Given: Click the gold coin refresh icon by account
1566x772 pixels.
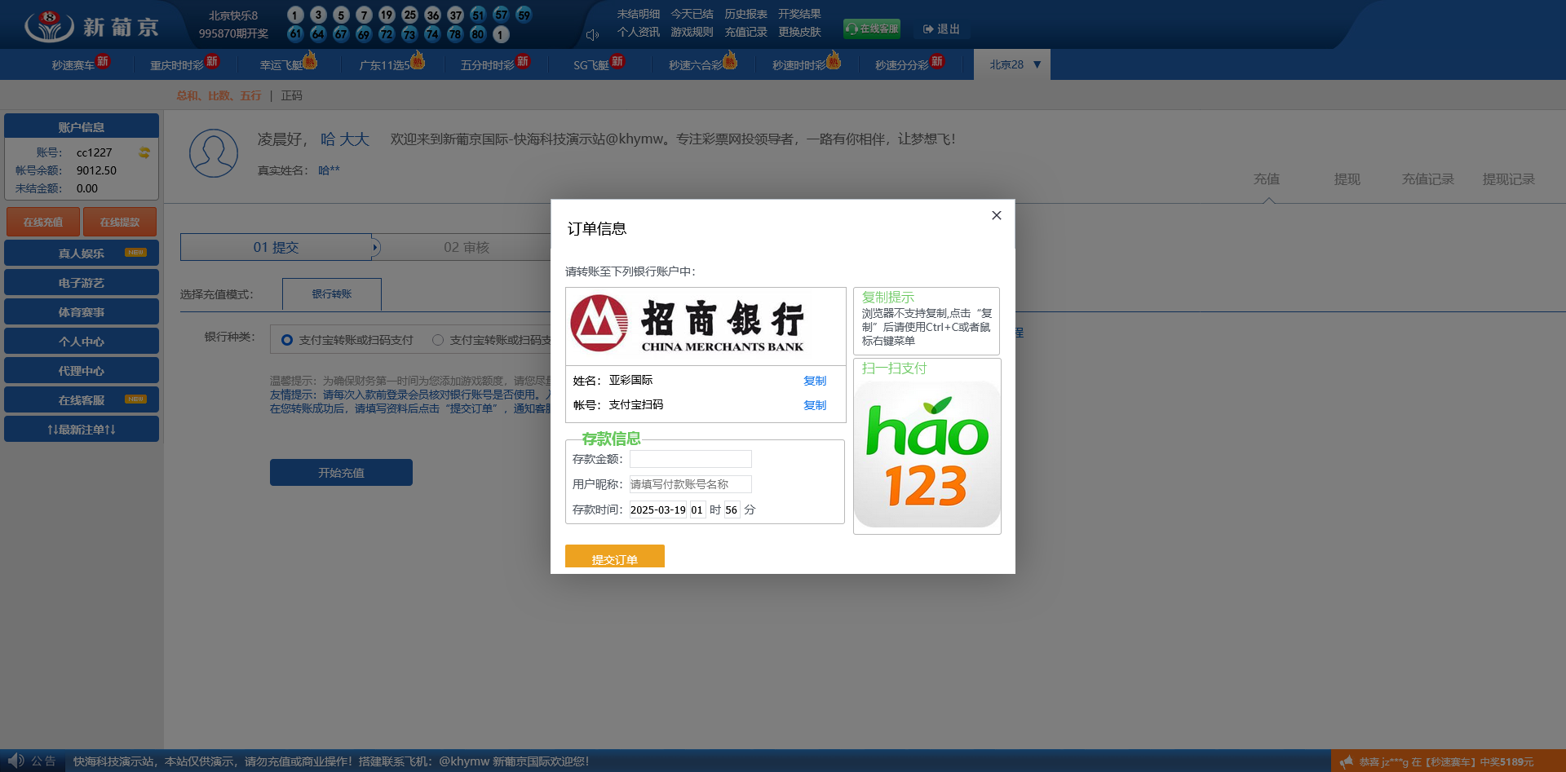Looking at the screenshot, I should 144,152.
